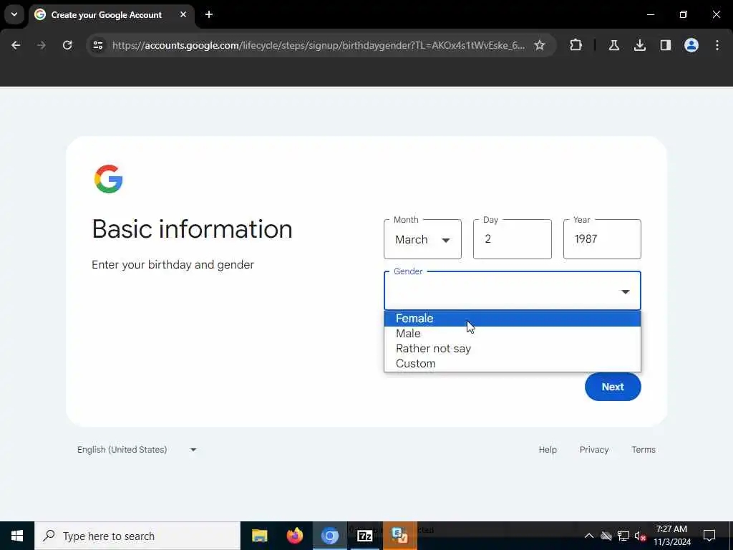Toggle the browser side panel

pyautogui.click(x=665, y=45)
